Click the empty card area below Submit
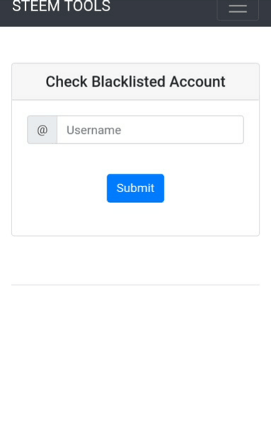Viewport: 271px width, 424px height. [135, 219]
